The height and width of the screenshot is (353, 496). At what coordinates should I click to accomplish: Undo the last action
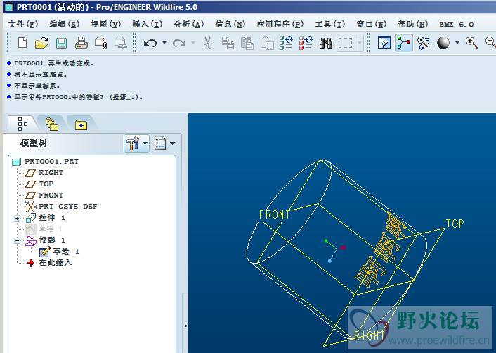coord(150,43)
